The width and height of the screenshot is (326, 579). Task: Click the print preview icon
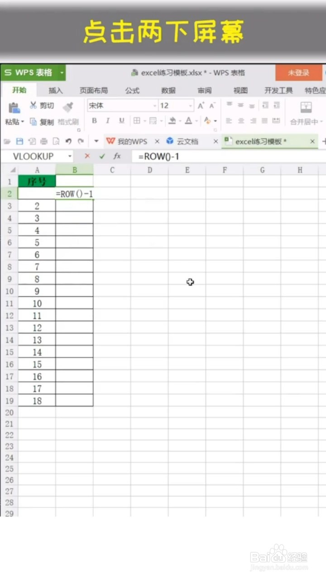pos(56,142)
